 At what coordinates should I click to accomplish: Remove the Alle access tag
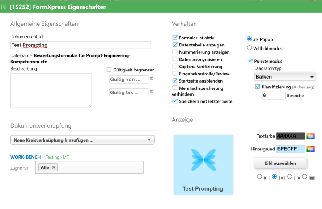tap(54, 167)
